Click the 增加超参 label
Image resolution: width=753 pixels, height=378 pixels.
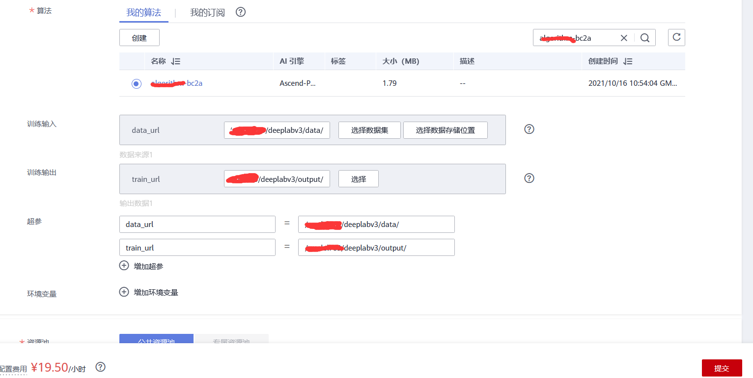coord(148,266)
